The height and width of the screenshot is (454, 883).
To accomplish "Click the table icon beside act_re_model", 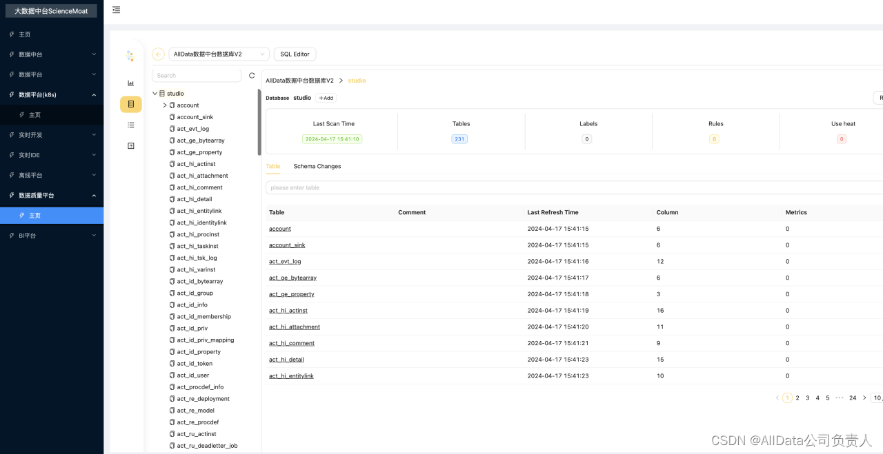I will (x=172, y=411).
